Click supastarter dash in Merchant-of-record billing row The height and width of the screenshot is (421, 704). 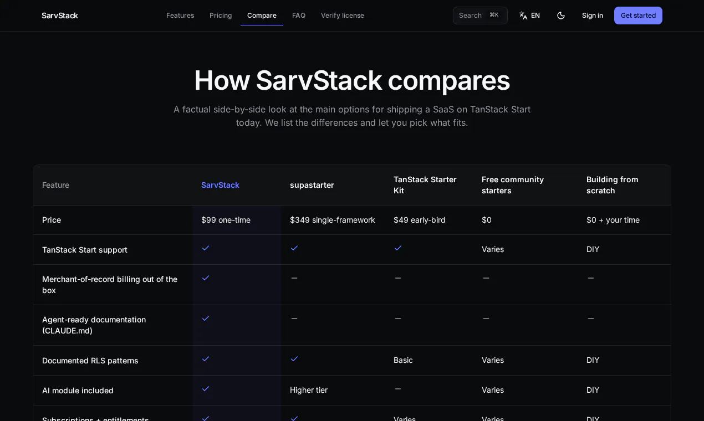point(294,278)
